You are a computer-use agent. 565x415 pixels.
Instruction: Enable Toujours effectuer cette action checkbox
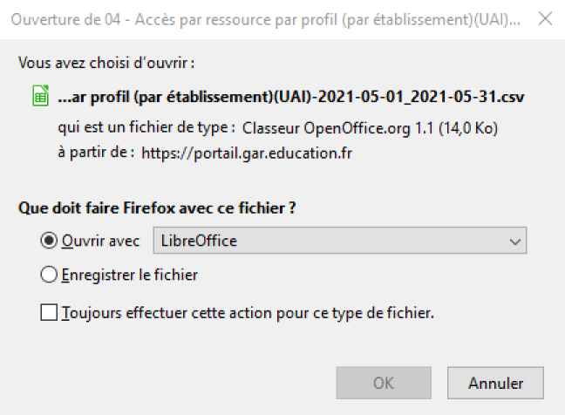(x=49, y=312)
